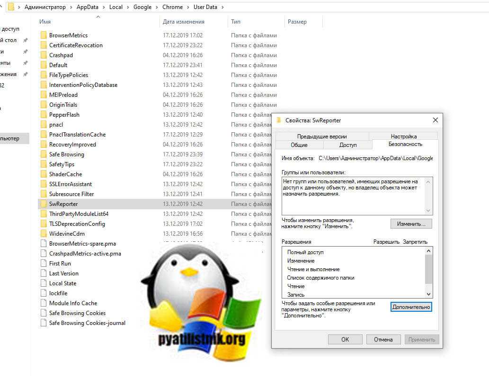Sort files by Дата изменения column header
The height and width of the screenshot is (376, 489).
(184, 22)
